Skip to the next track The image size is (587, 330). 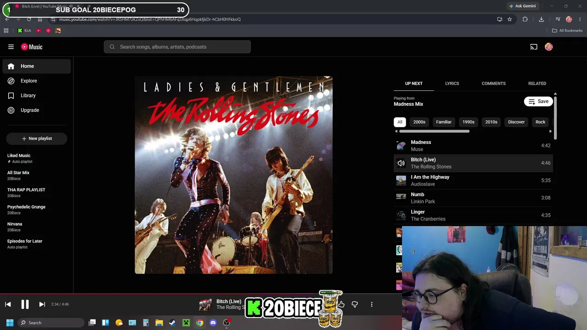tap(42, 304)
